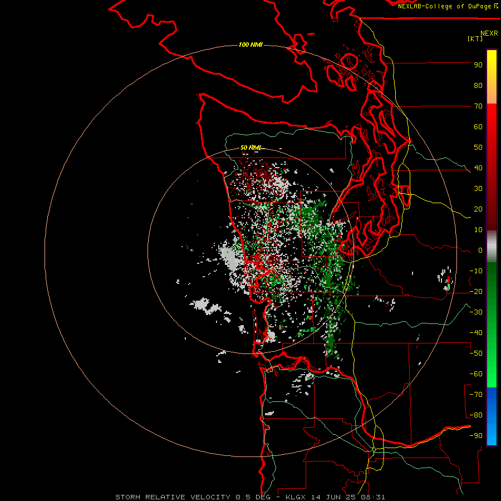The height and width of the screenshot is (501, 501).
Task: Click the STORM RELATIVE VELOCITY caption text
Action: (x=174, y=497)
